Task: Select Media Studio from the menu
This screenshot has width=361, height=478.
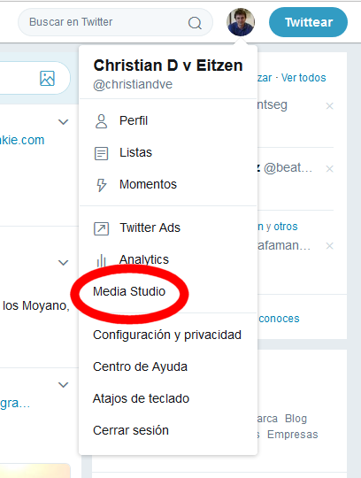Action: tap(129, 291)
